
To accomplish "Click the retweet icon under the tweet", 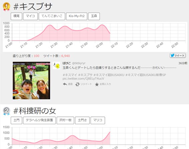I will pyautogui.click(x=77, y=84).
